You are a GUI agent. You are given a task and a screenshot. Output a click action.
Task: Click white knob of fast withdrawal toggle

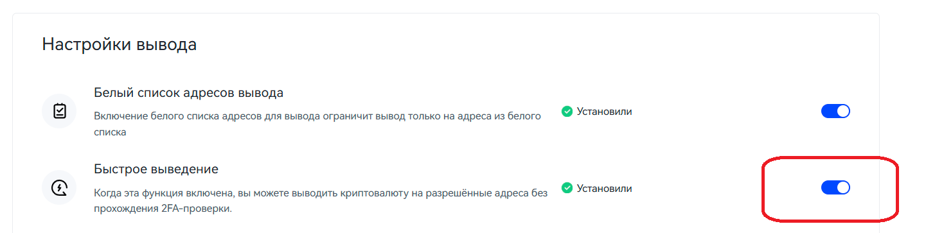843,187
